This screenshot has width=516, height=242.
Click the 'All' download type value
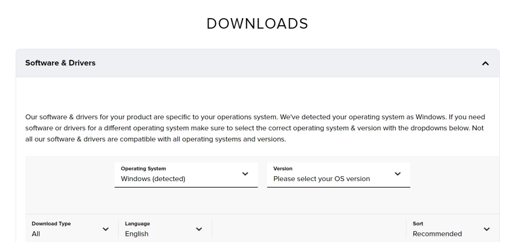(36, 234)
